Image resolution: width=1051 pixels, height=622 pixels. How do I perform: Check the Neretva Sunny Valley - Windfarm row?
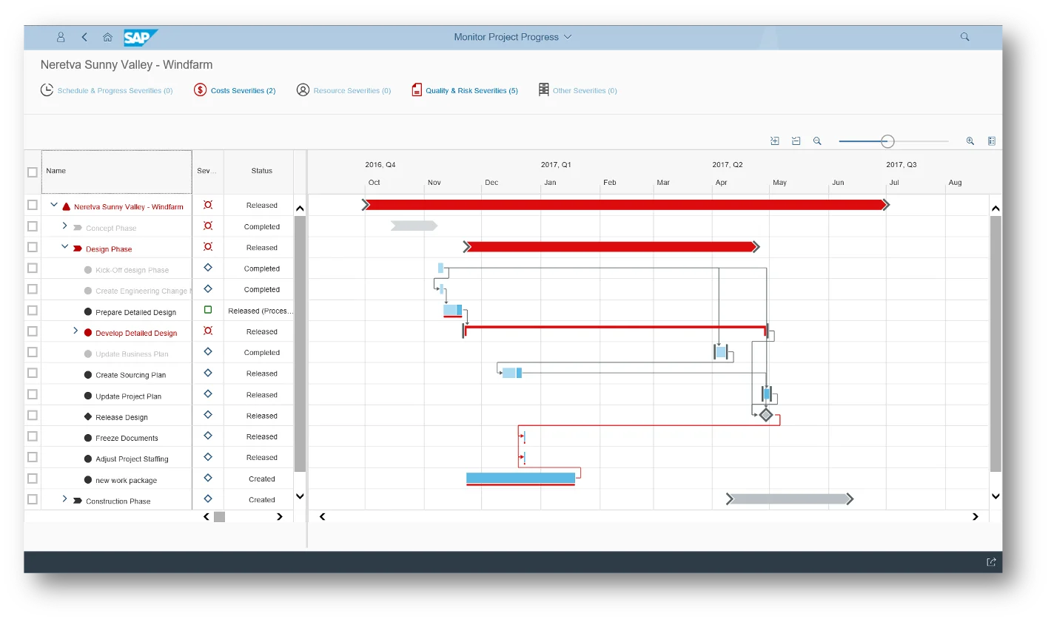tap(33, 205)
